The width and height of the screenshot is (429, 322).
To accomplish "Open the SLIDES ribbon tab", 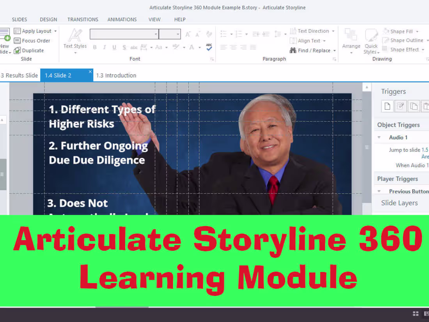I will pos(19,19).
